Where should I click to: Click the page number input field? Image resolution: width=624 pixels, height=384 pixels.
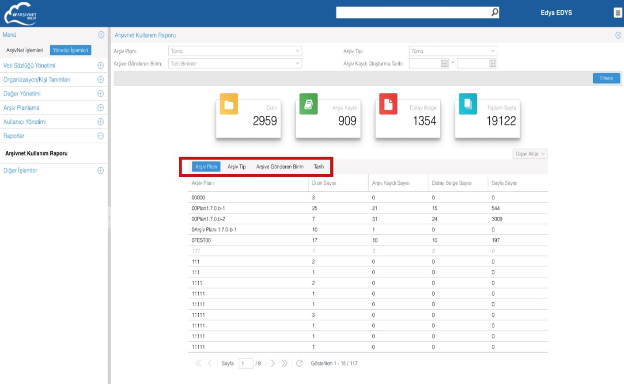[x=245, y=363]
